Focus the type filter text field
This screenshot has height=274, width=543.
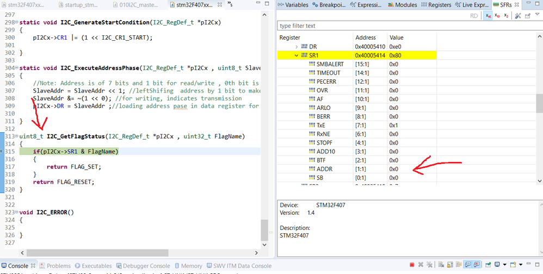coord(409,26)
